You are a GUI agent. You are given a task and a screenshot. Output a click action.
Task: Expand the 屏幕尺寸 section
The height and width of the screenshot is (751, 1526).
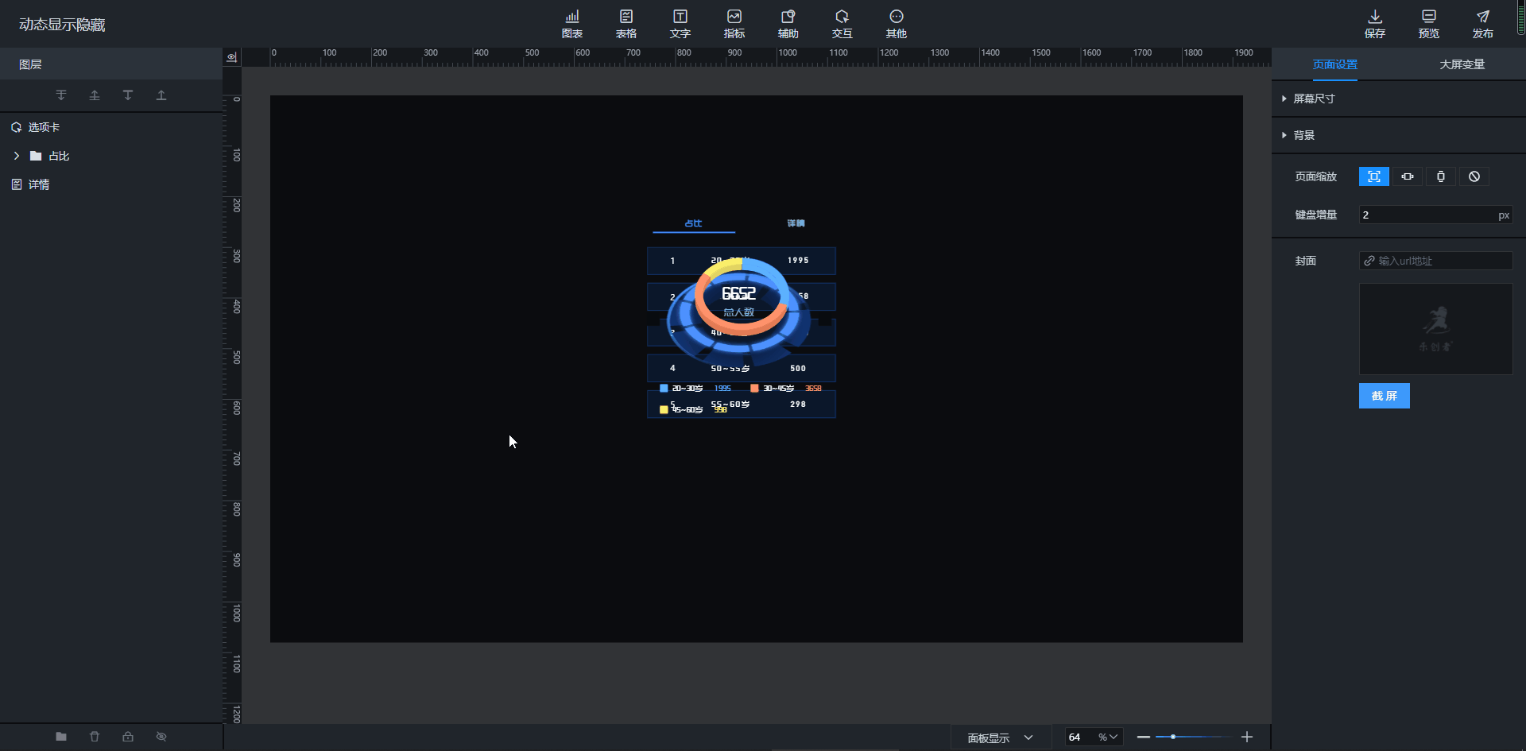tap(1314, 99)
